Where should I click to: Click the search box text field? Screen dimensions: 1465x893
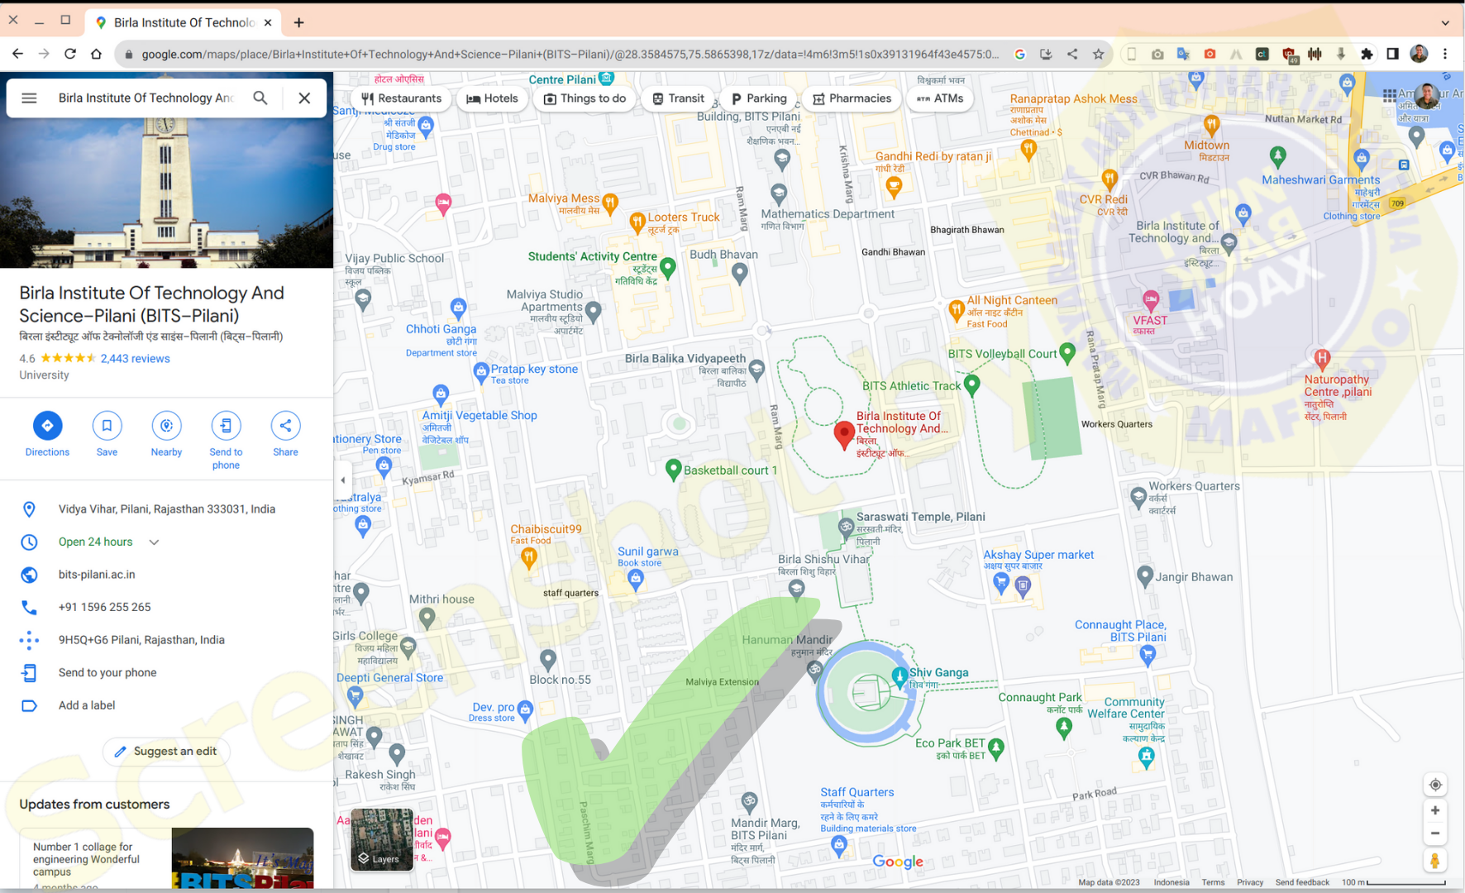[146, 98]
